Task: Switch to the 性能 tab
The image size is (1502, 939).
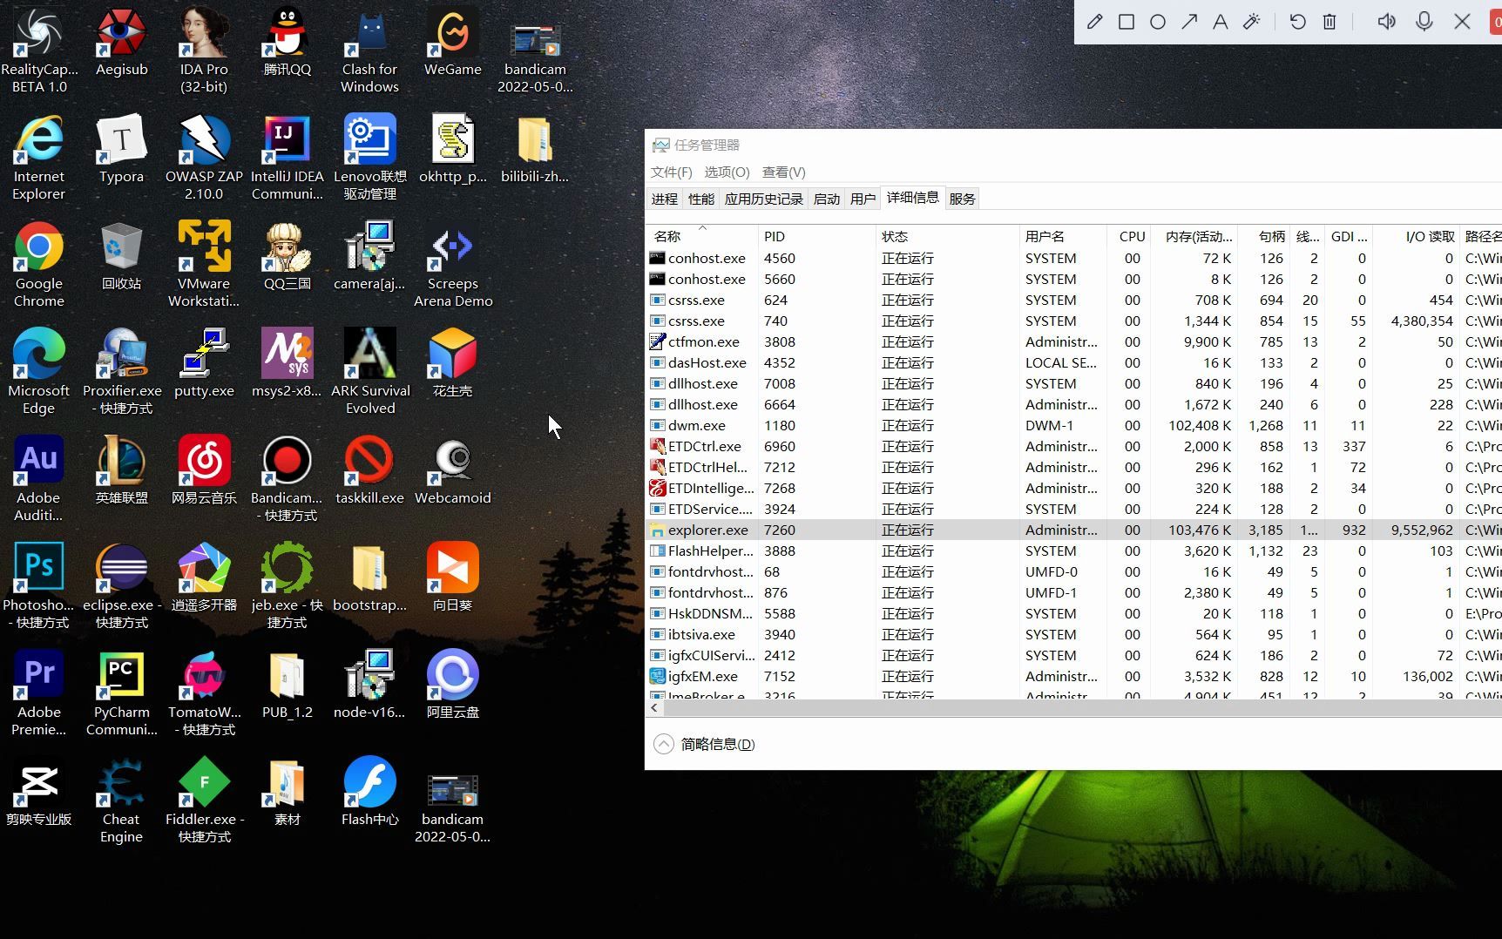Action: pyautogui.click(x=700, y=199)
